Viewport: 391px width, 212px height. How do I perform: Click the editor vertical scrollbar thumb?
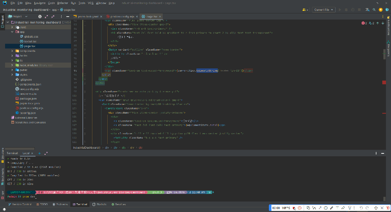pyautogui.click(x=384, y=54)
